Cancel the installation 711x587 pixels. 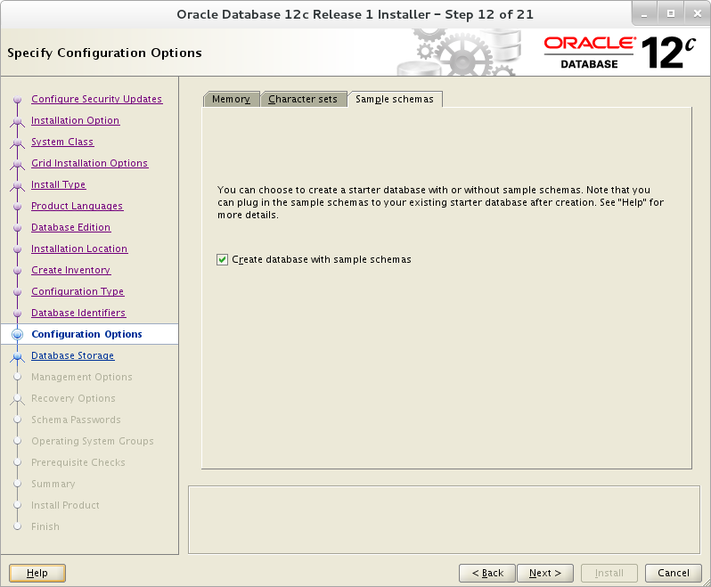674,573
